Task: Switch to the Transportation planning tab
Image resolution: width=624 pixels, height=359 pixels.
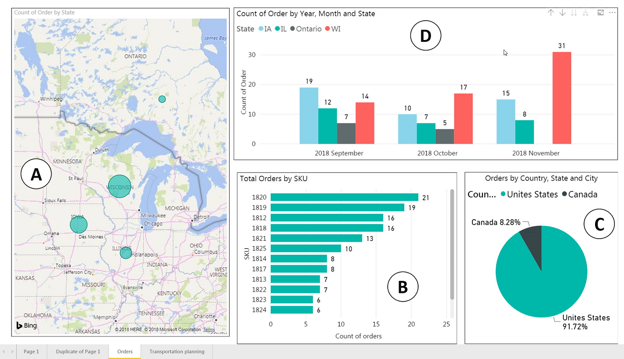Action: pos(176,351)
